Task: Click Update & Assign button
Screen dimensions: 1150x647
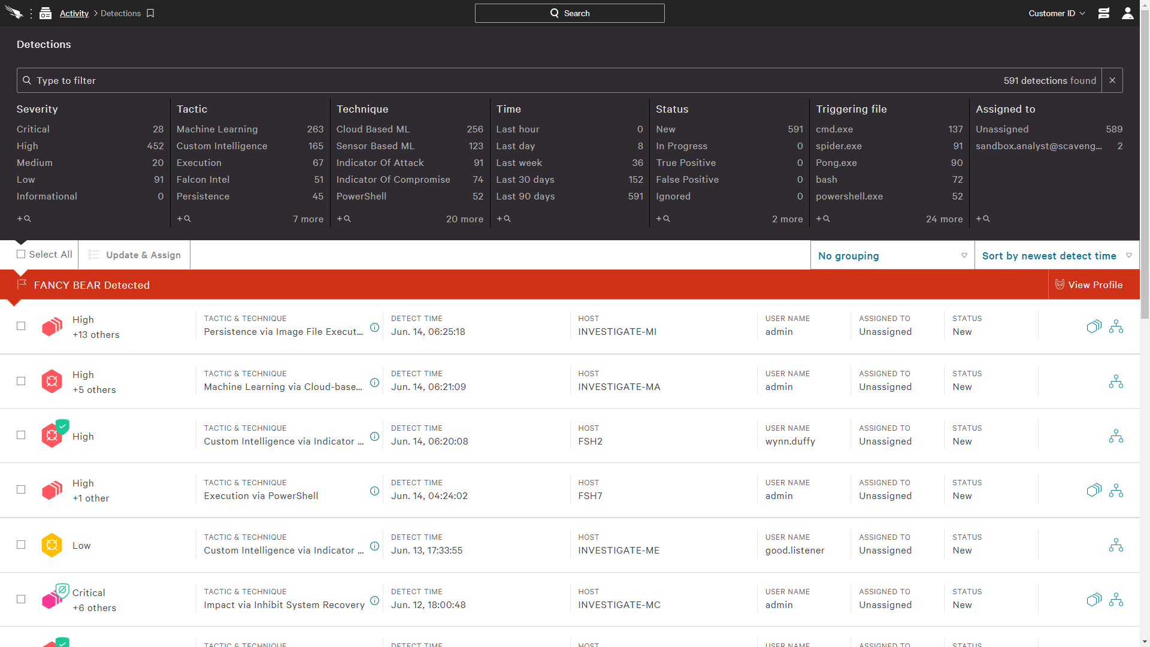Action: pos(134,255)
